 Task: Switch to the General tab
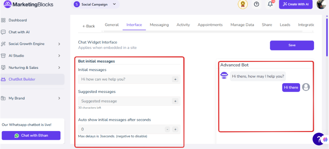[x=112, y=25]
